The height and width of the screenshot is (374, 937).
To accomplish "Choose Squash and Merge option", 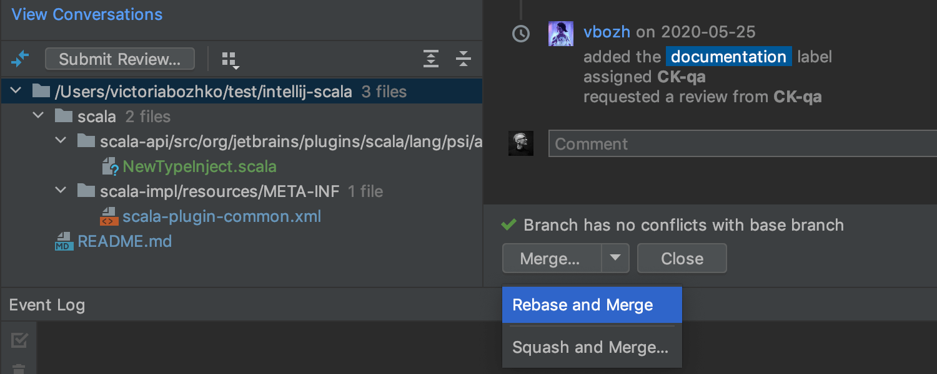I will click(590, 347).
